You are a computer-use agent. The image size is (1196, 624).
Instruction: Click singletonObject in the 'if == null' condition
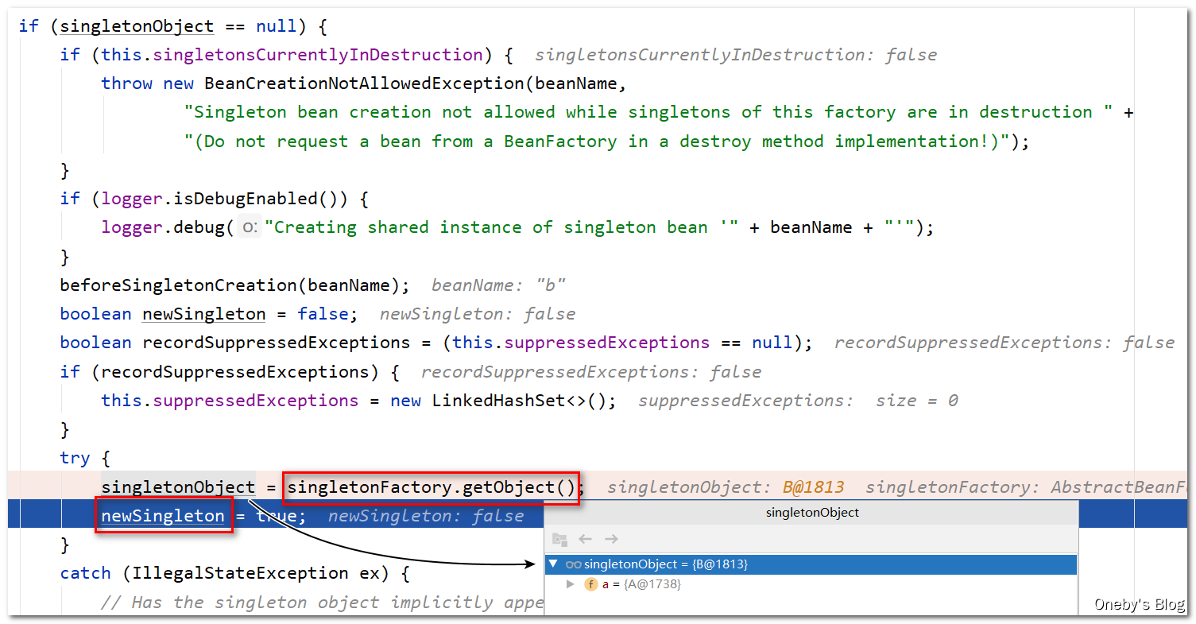[137, 26]
